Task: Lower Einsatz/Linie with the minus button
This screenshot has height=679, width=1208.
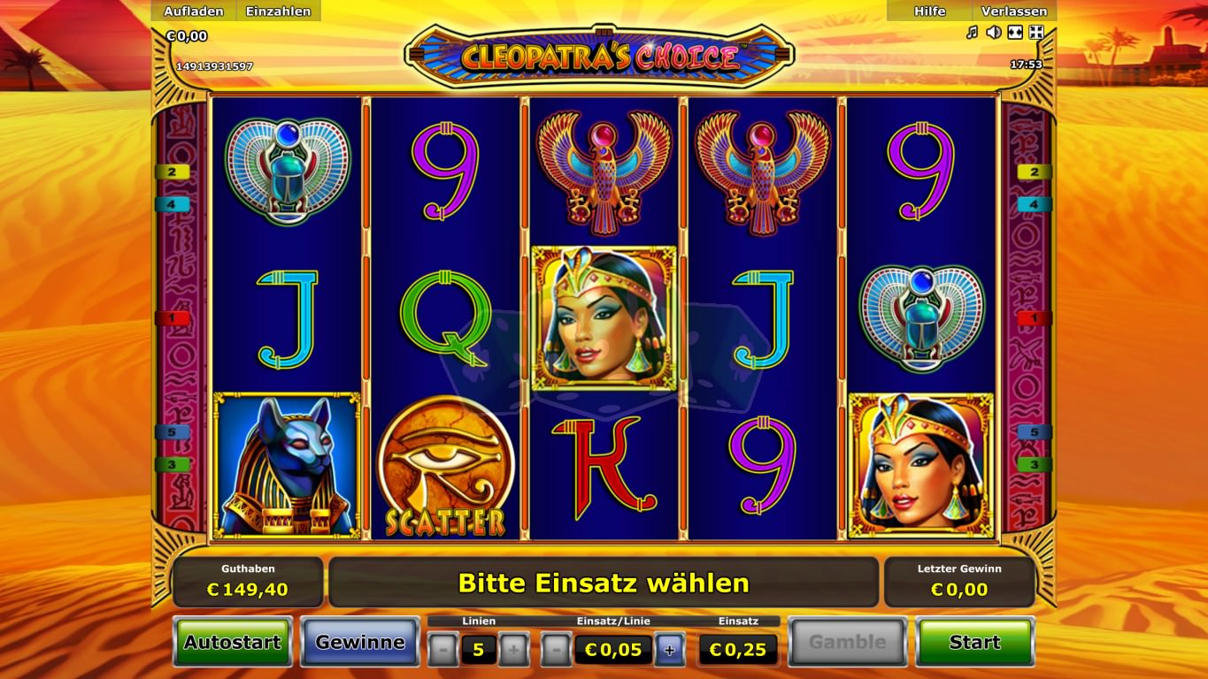Action: [x=556, y=650]
